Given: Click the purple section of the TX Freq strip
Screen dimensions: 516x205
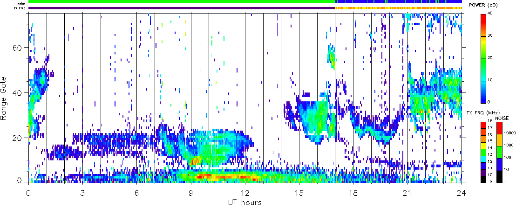Looking at the screenshot, I should pos(182,8).
